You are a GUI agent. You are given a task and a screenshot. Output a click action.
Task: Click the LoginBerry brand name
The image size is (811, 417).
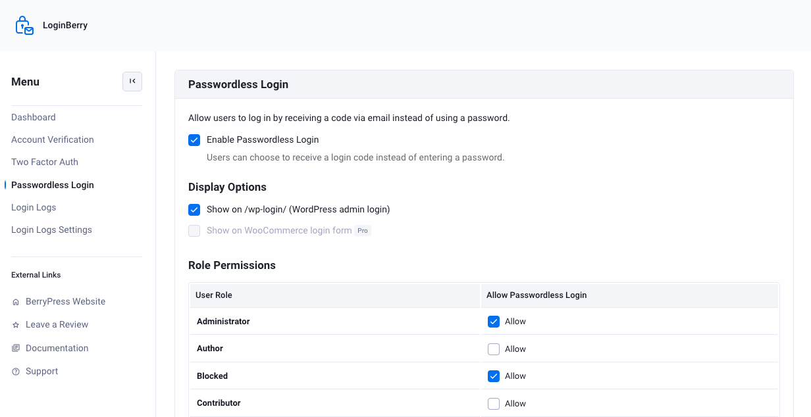(65, 26)
